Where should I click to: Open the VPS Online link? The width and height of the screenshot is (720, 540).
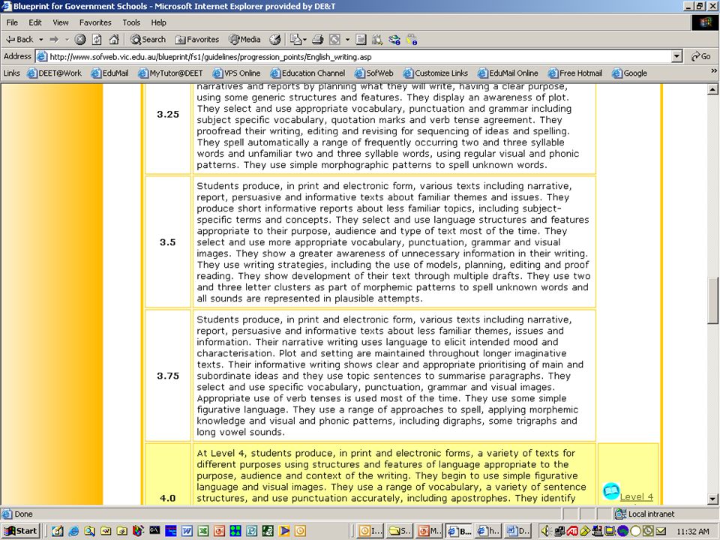pyautogui.click(x=236, y=73)
